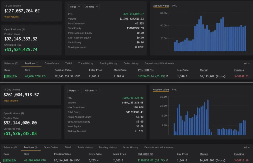Open Order History in Balances (3) row
253x163 pixels.
[131, 63]
